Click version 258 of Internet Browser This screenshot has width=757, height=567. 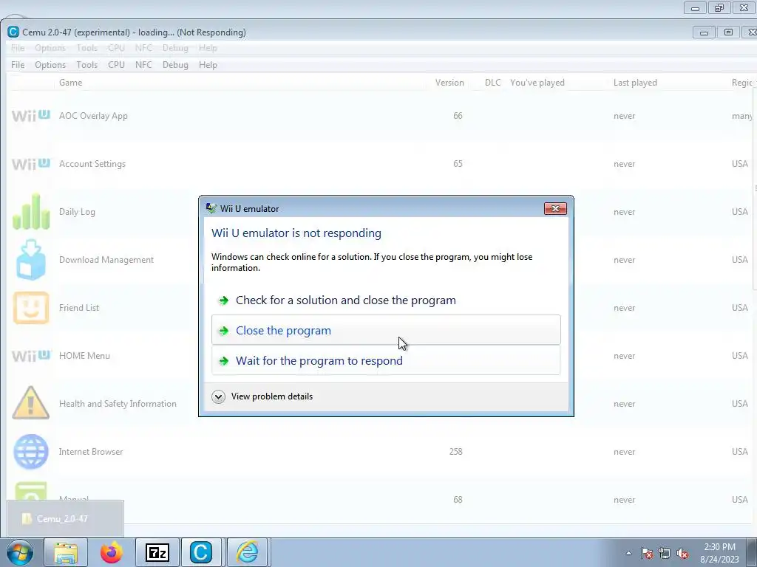pyautogui.click(x=455, y=452)
